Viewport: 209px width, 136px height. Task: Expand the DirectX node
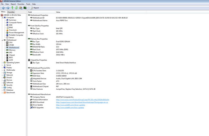tap(2, 78)
